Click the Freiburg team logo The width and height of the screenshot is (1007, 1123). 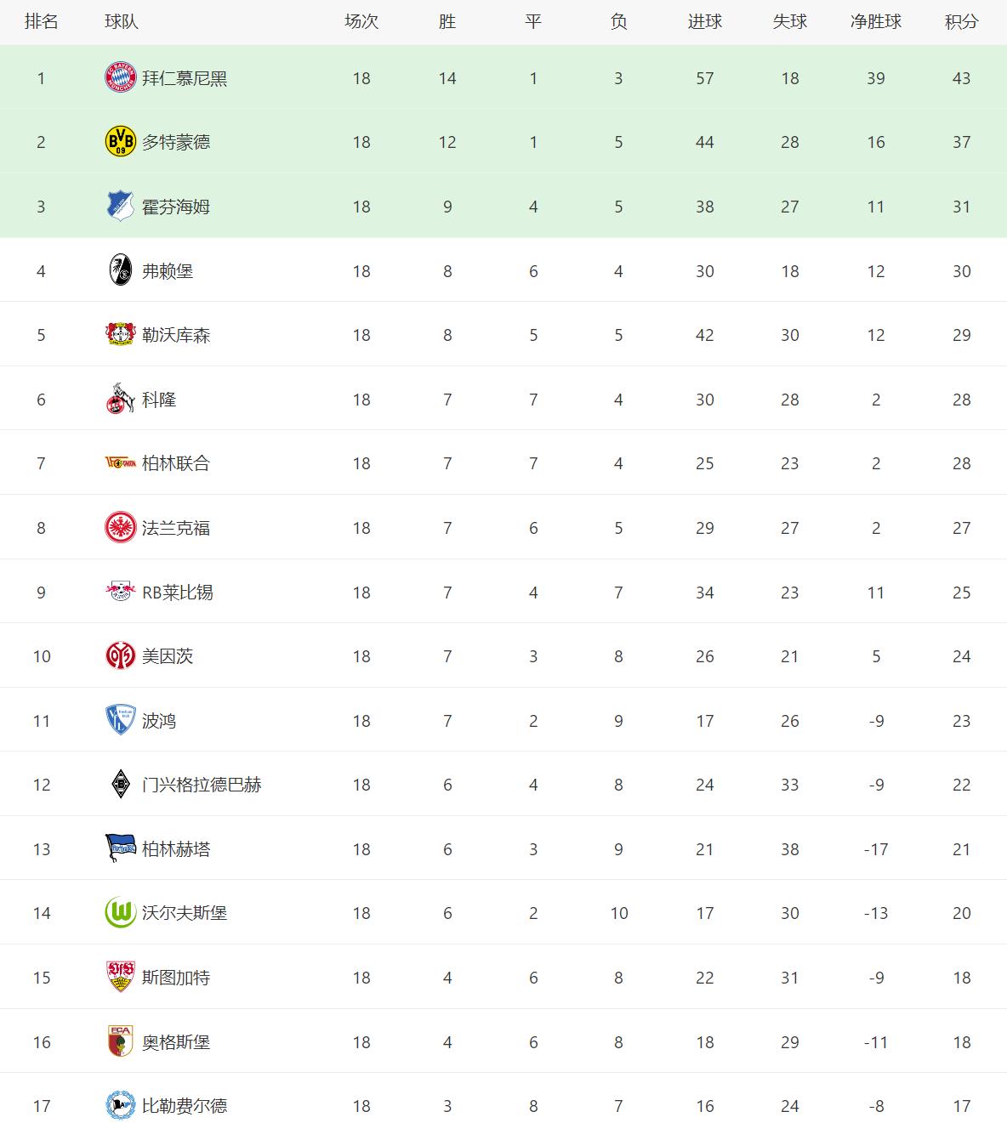tap(120, 270)
